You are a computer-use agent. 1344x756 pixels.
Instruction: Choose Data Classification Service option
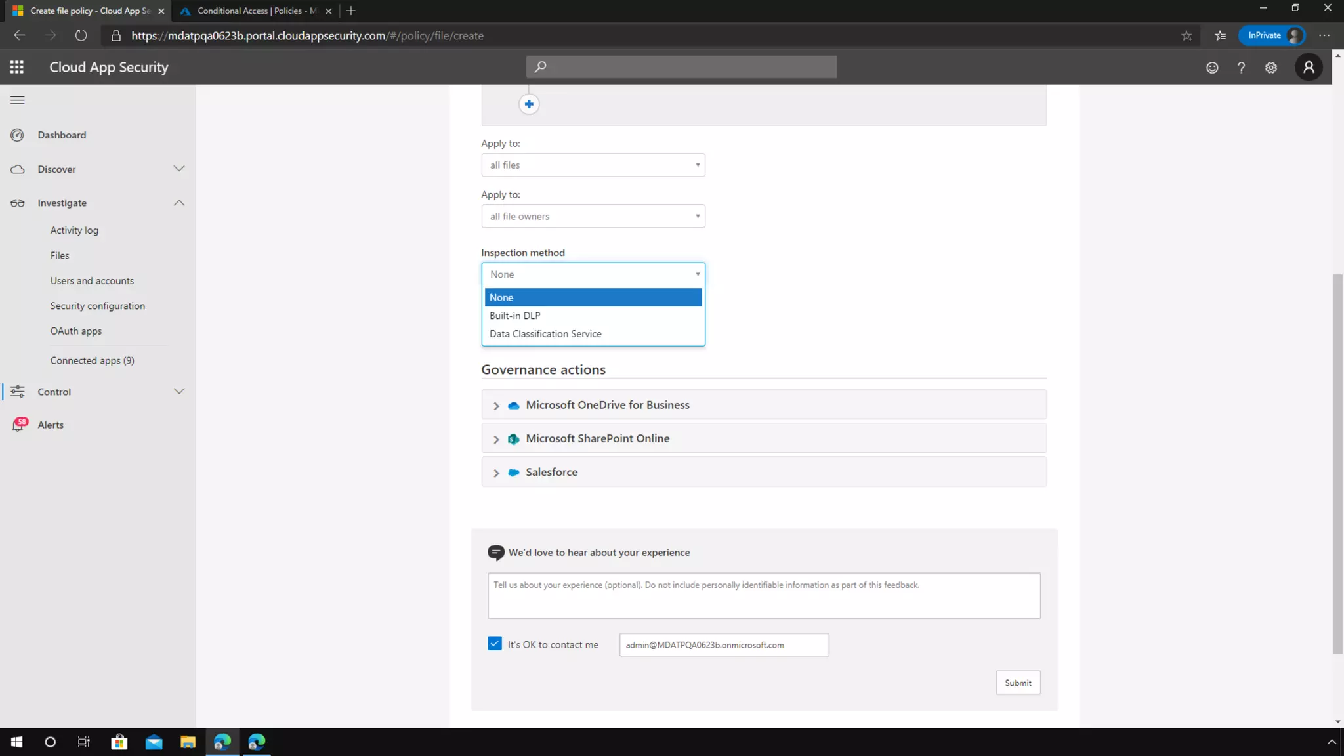click(x=545, y=334)
